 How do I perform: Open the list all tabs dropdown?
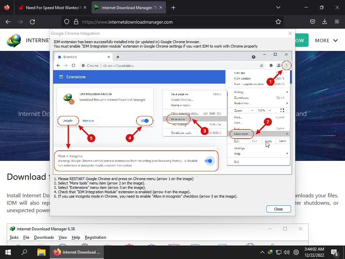pyautogui.click(x=278, y=7)
